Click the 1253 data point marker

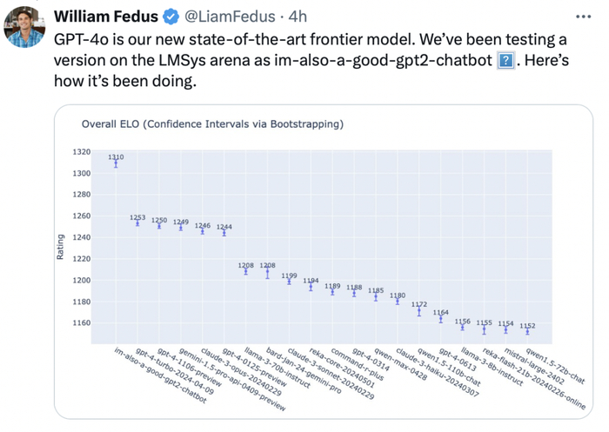tap(137, 223)
